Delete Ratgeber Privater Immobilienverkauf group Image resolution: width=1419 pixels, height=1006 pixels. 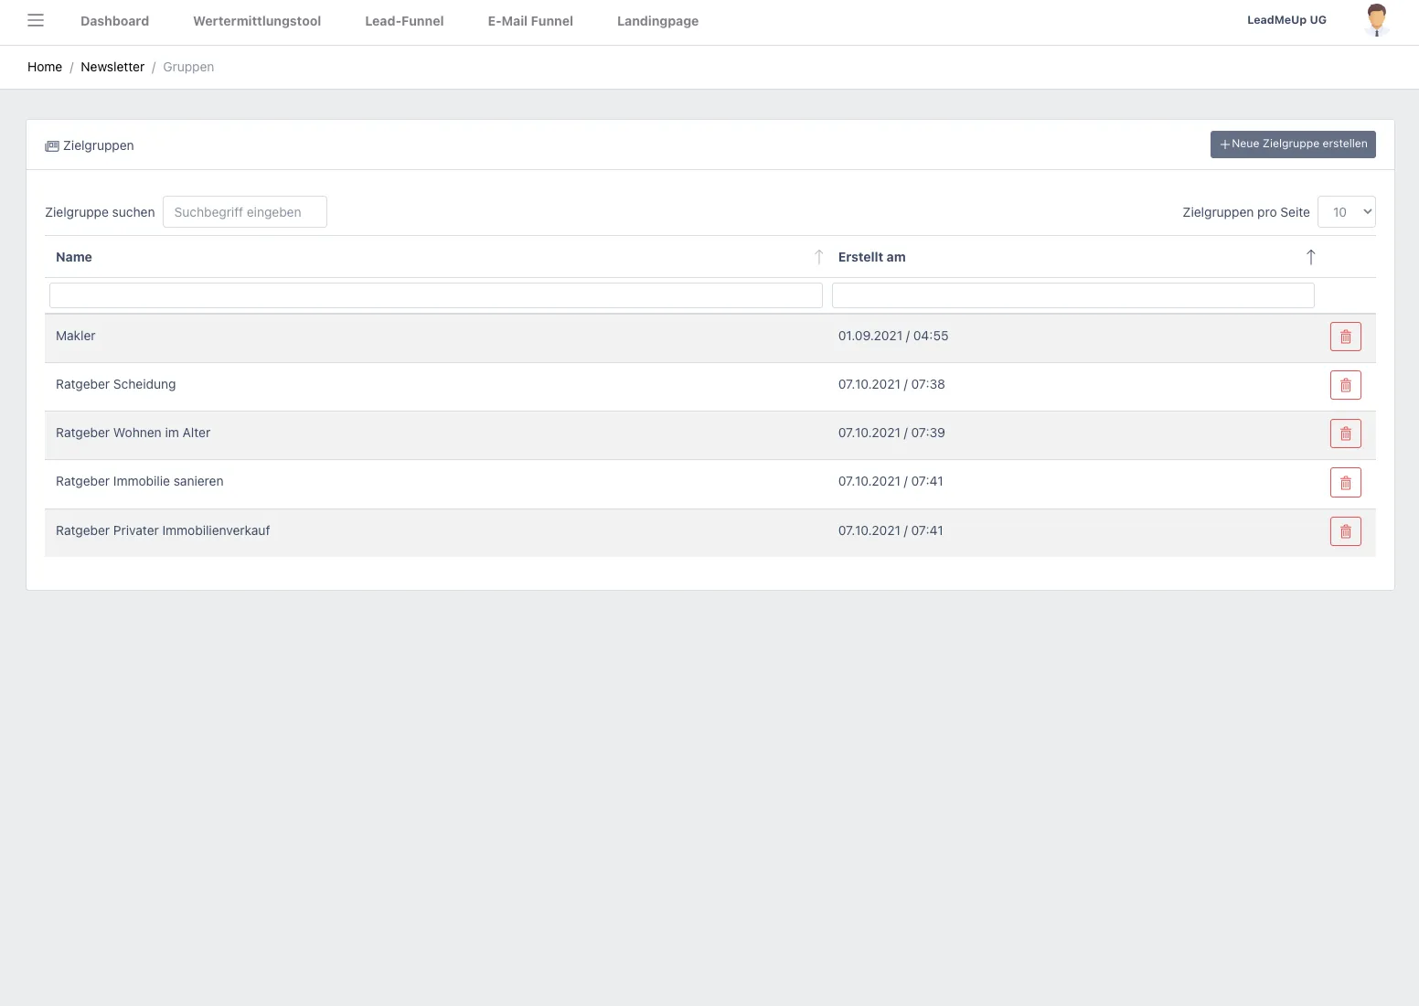[x=1345, y=531]
